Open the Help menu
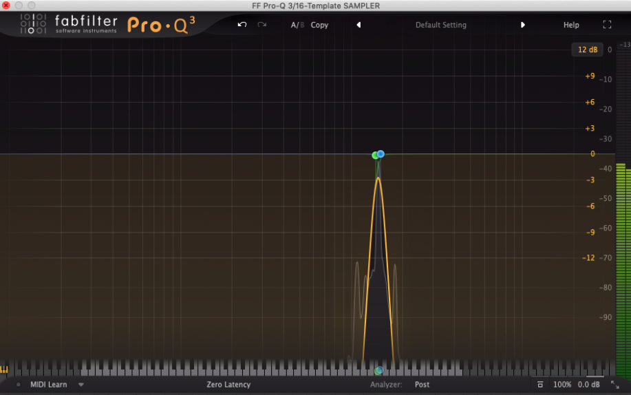 (x=571, y=25)
